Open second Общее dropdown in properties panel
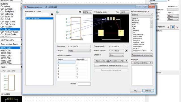181x102 pixels. [173, 19]
